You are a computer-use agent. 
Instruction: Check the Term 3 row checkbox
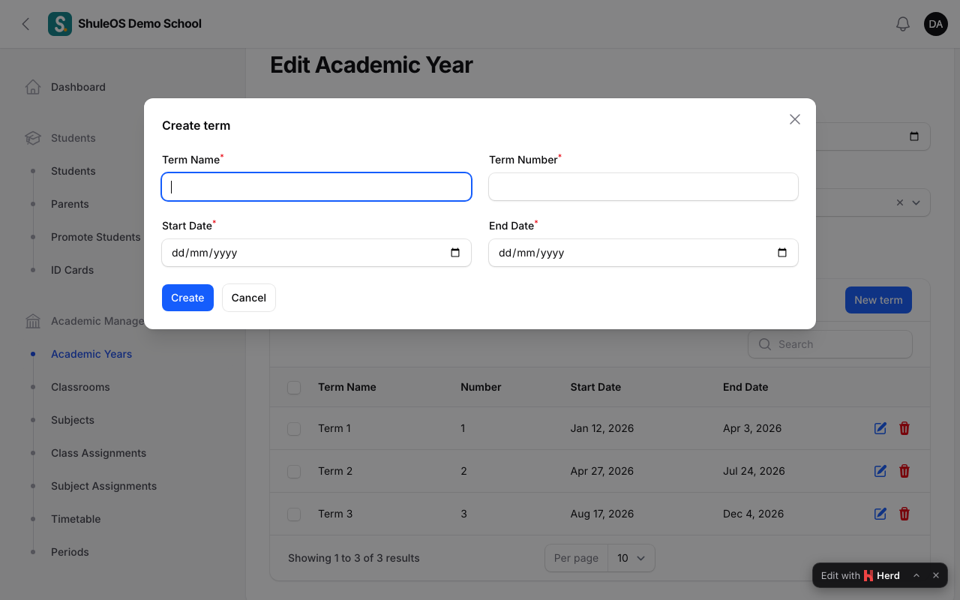pyautogui.click(x=294, y=514)
